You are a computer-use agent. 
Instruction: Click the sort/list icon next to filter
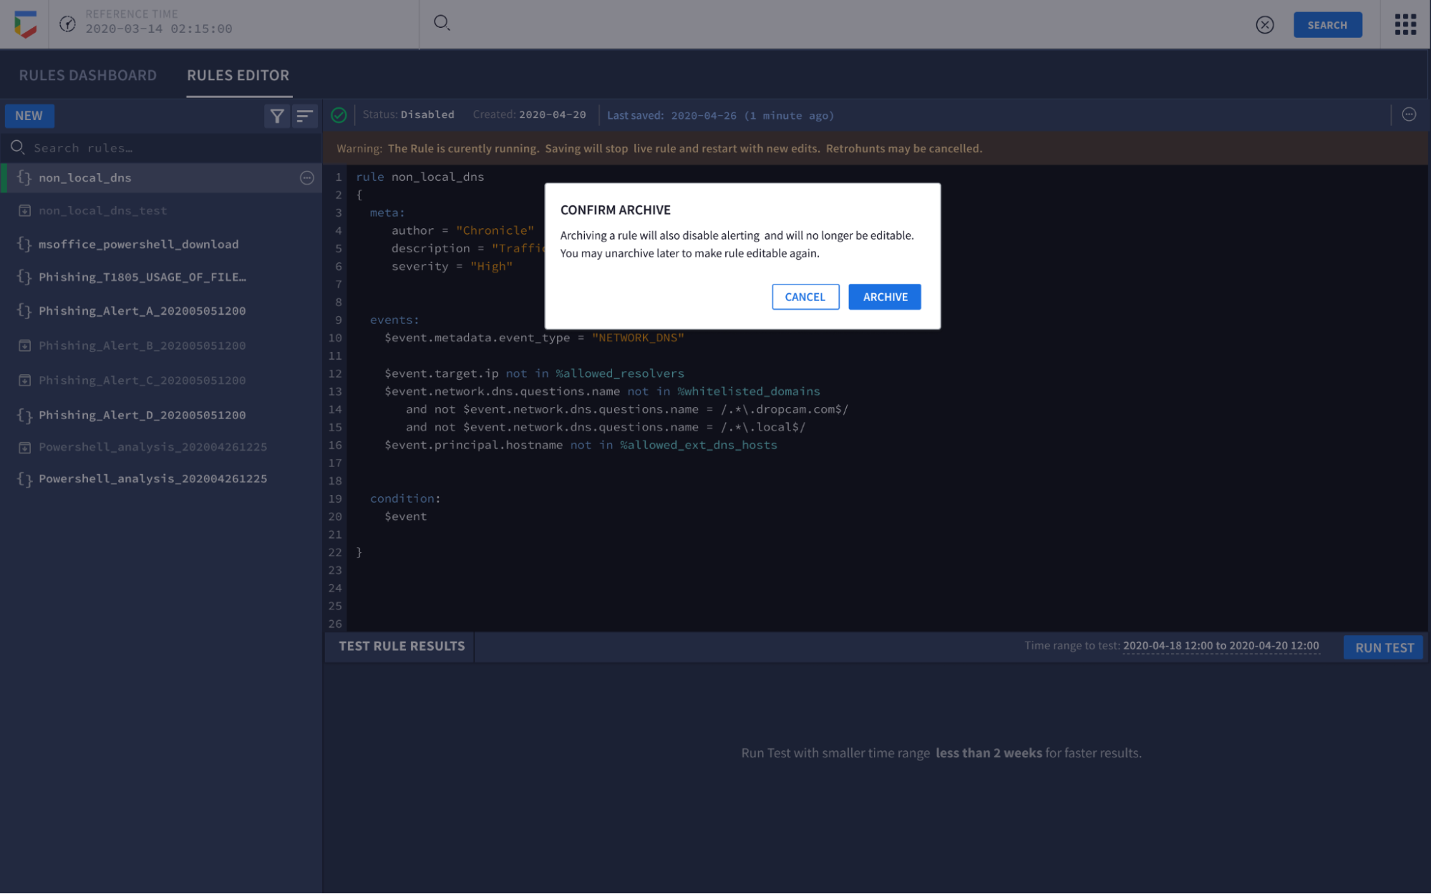[x=305, y=115]
